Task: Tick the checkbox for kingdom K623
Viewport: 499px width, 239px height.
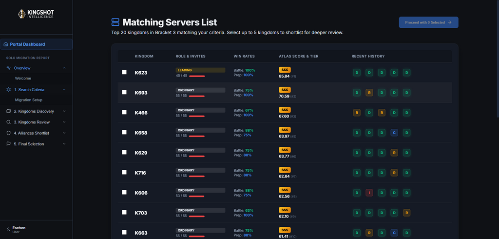Action: (124, 72)
